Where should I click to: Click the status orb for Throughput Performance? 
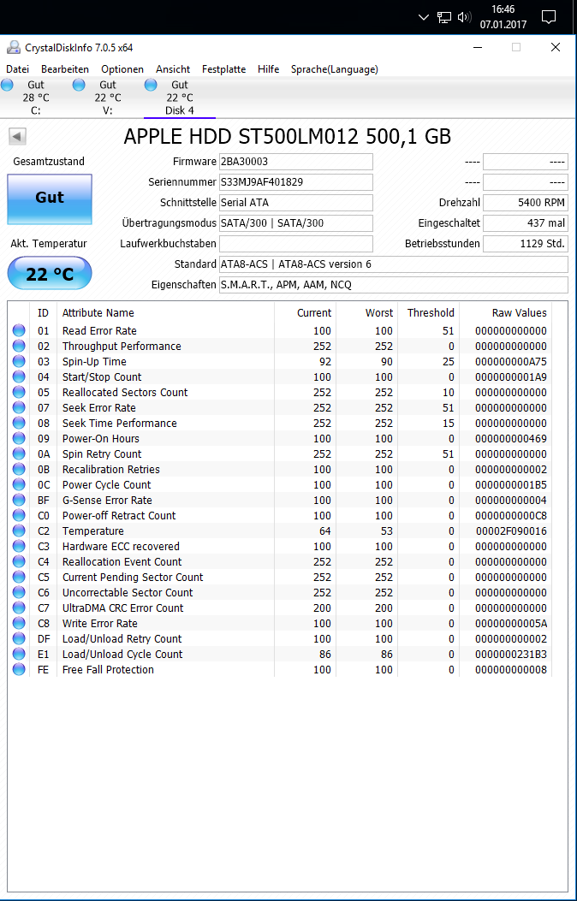coord(19,346)
